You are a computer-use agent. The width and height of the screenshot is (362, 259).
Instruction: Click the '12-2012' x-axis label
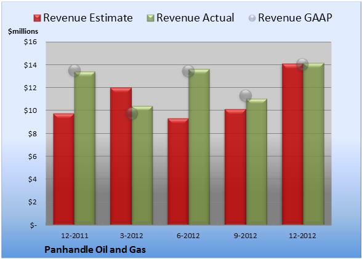(x=302, y=236)
